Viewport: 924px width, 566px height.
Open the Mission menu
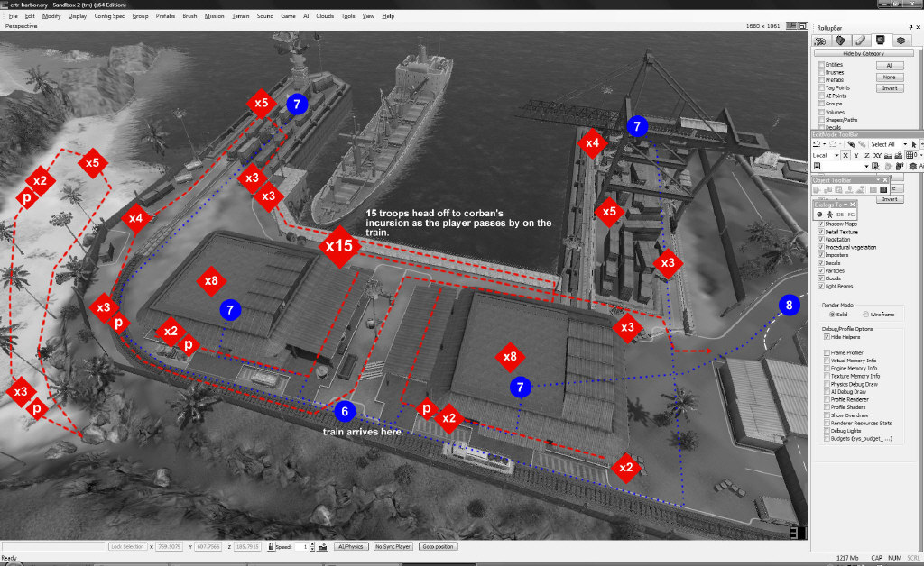tap(215, 16)
